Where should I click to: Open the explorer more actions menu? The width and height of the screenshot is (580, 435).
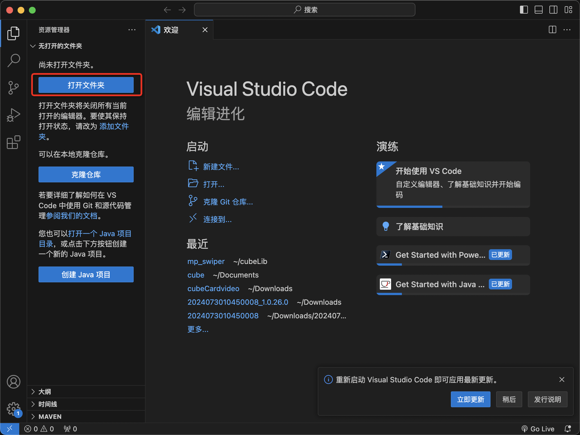pos(132,30)
